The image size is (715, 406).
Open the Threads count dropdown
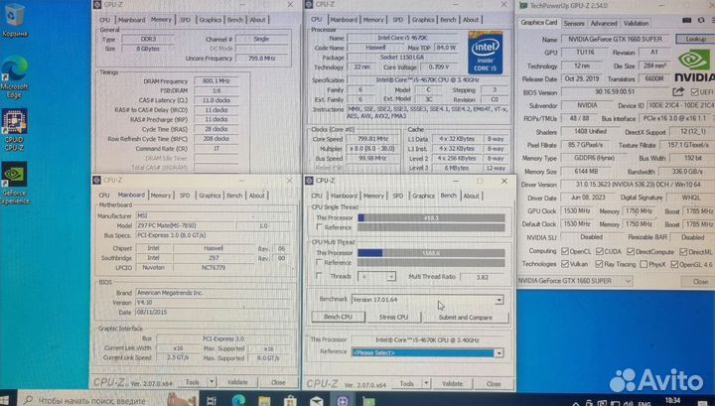[x=390, y=277]
